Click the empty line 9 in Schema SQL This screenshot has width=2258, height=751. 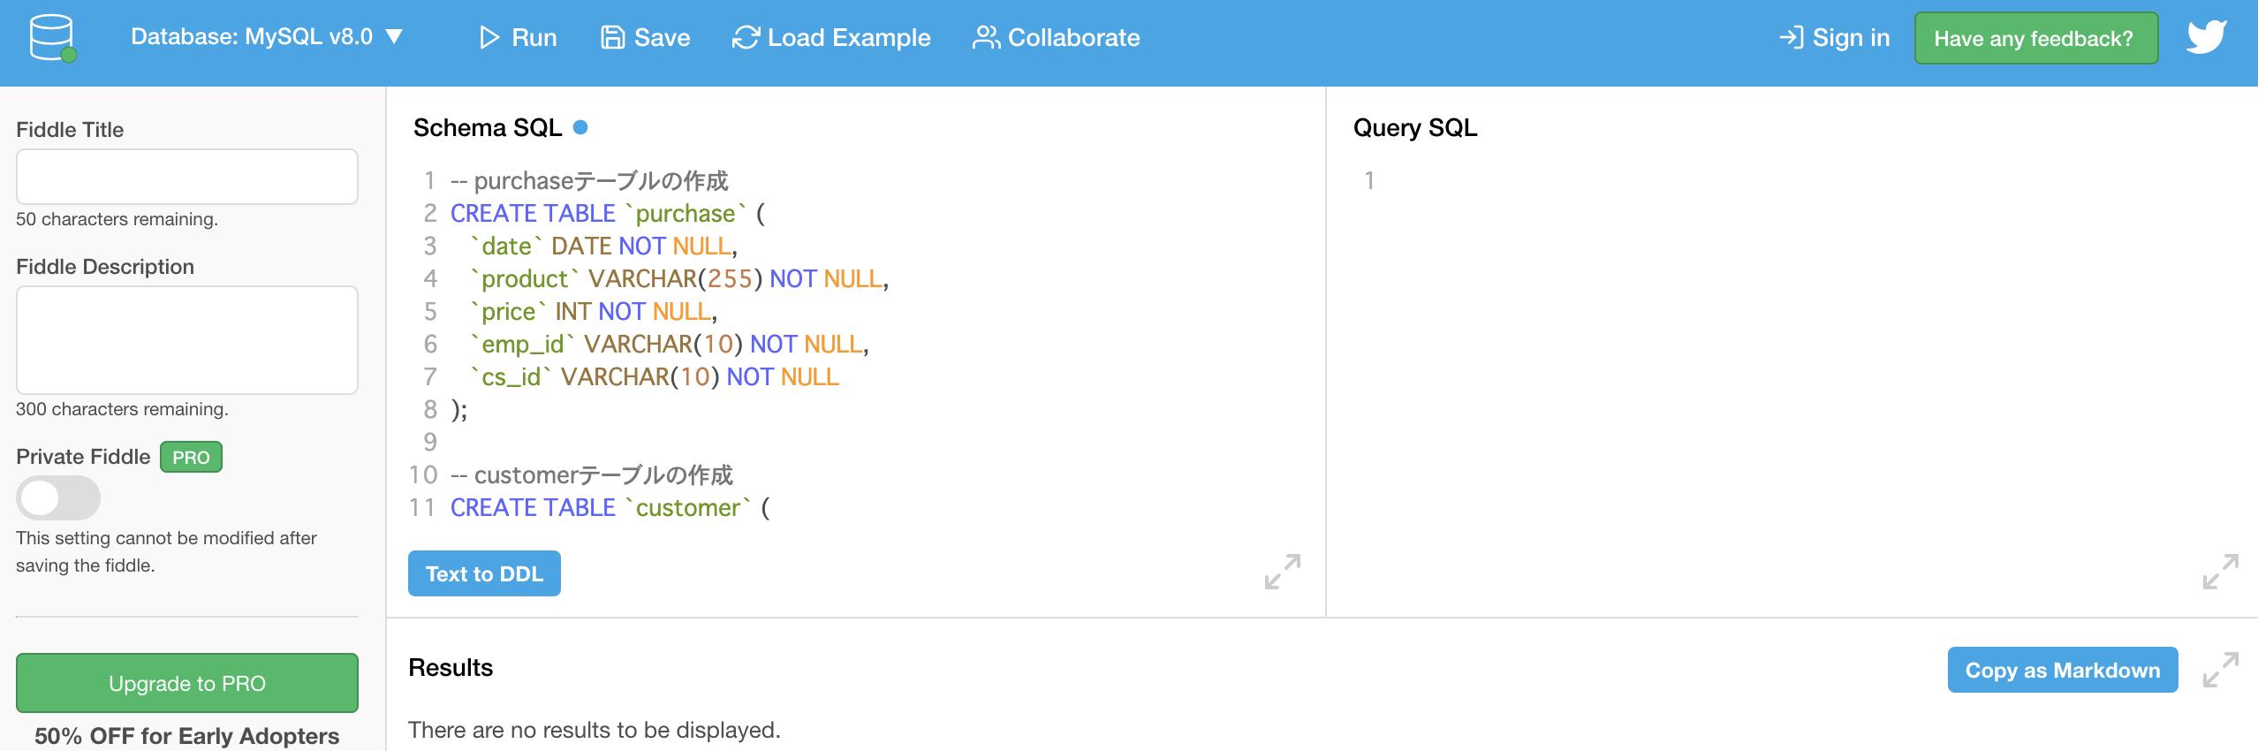coord(866,443)
